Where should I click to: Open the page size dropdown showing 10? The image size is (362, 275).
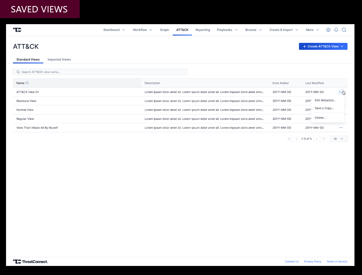coord(339,139)
